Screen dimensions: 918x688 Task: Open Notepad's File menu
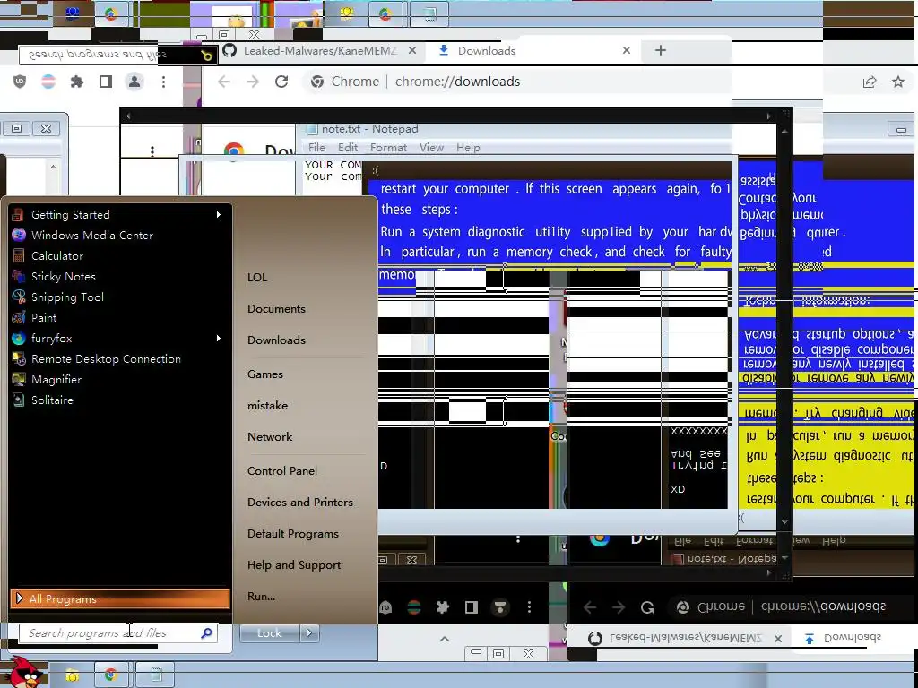(316, 148)
